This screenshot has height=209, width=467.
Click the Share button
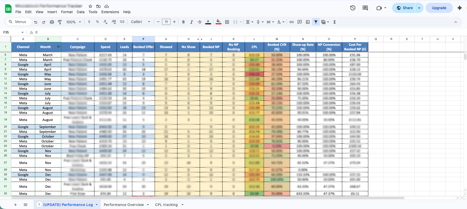click(x=404, y=8)
